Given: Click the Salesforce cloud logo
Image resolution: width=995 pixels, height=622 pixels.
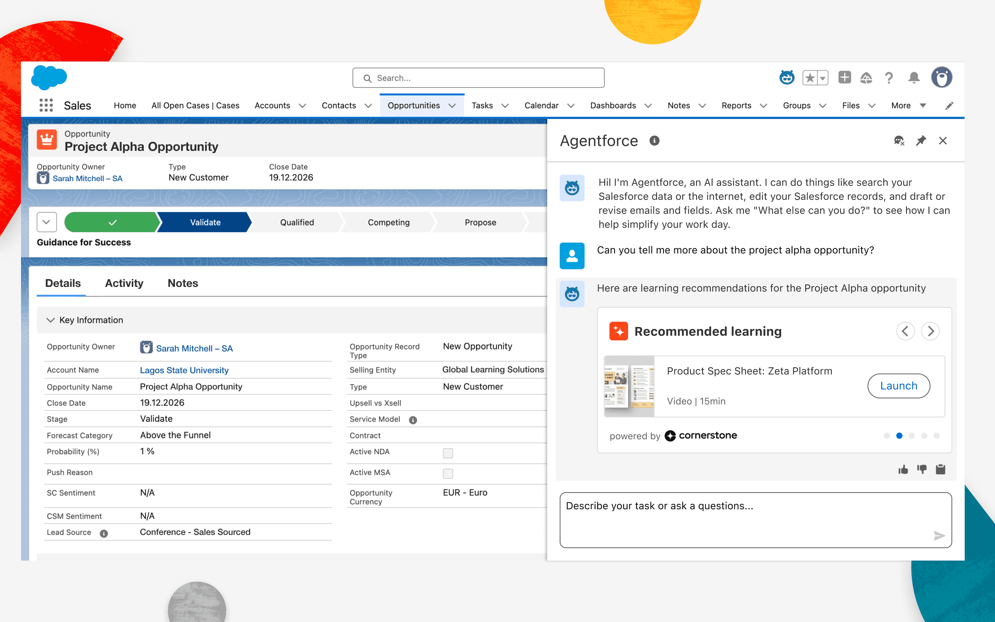Looking at the screenshot, I should pos(49,77).
